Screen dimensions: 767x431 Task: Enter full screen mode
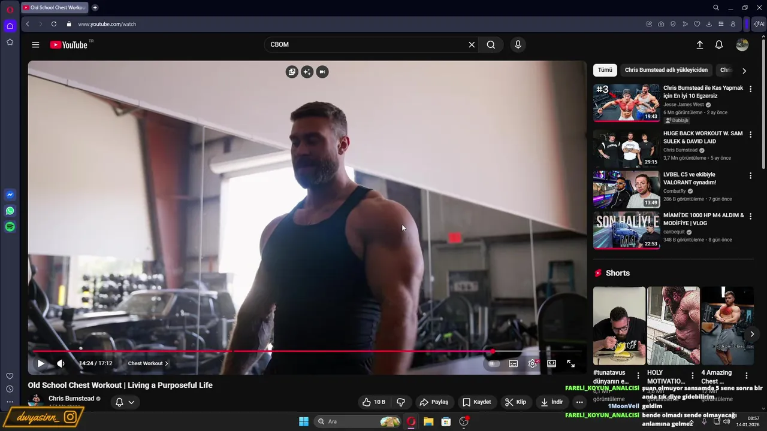571,363
